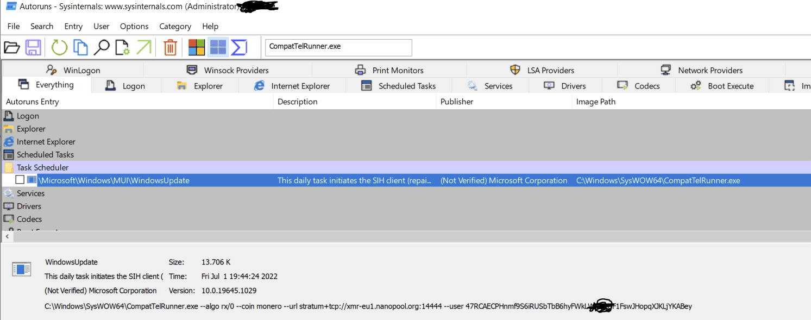Click the (Not Verified) Microsoft Corporation cell
This screenshot has width=811, height=320.
pos(504,180)
